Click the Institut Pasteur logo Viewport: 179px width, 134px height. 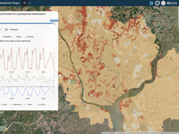[x=172, y=3]
